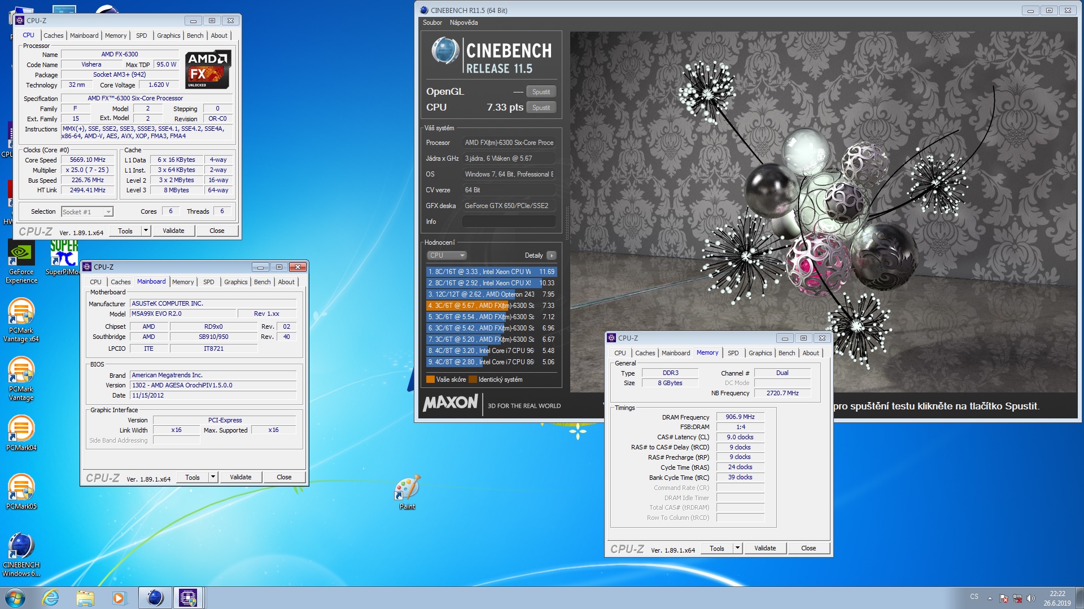Switch to CINEBENCH via taskbar icon

pyautogui.click(x=155, y=598)
